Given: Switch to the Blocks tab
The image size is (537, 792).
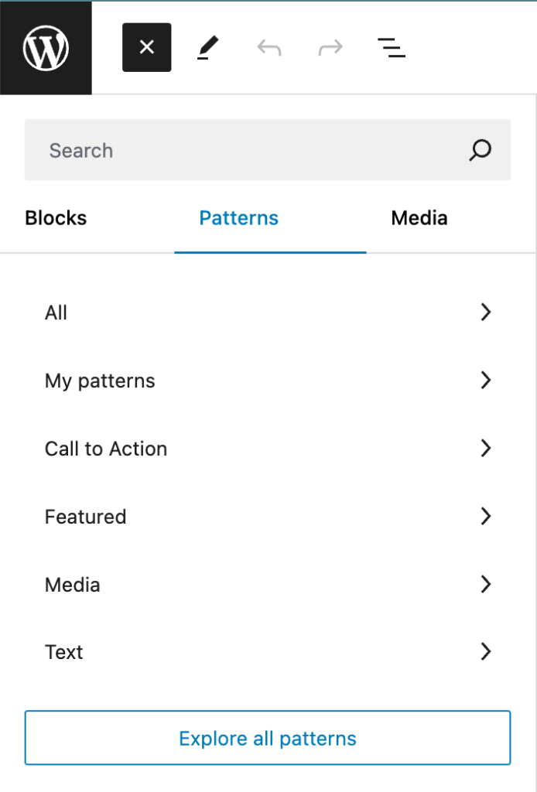Looking at the screenshot, I should tap(56, 218).
